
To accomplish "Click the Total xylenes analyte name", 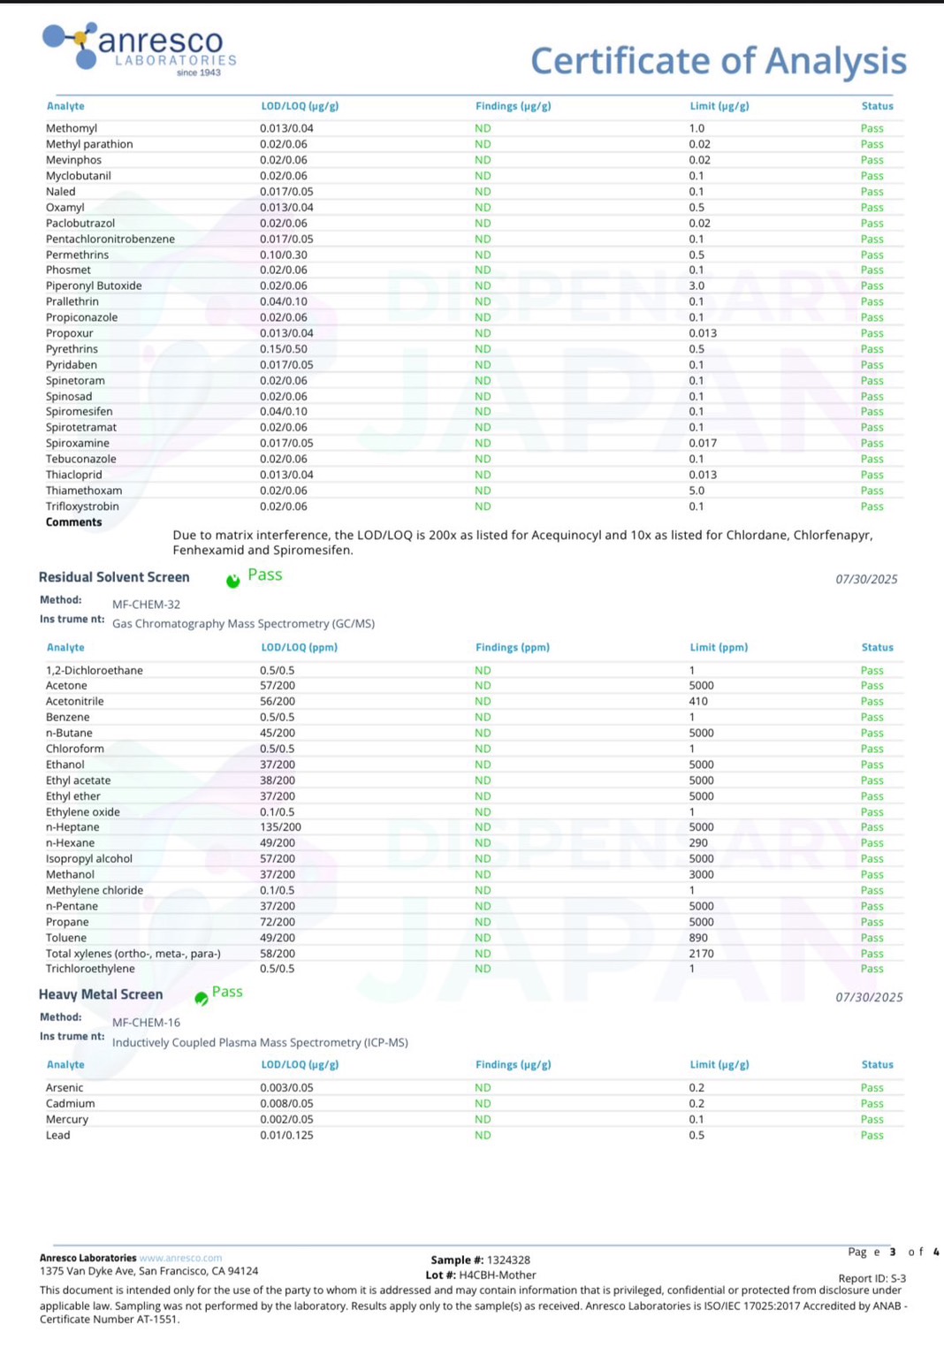I will (133, 954).
